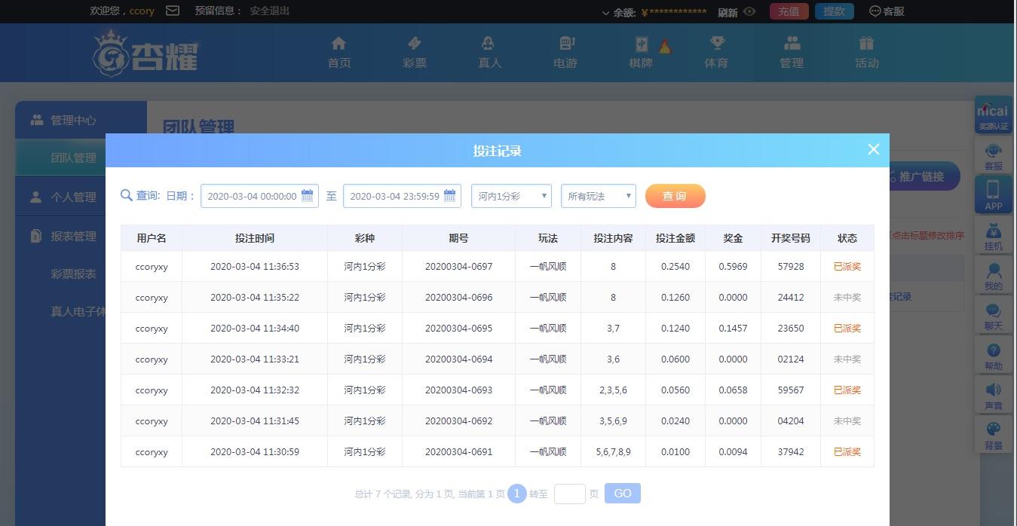Click the orange 查询 search button
Screen dimensions: 1017x526
[x=675, y=196]
